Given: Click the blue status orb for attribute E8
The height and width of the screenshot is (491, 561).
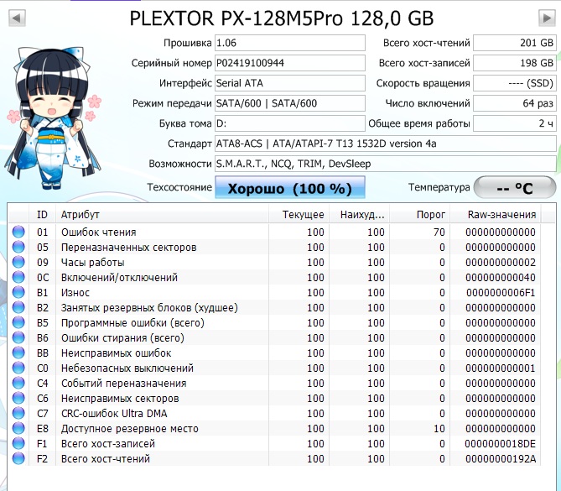Looking at the screenshot, I should pos(18,428).
